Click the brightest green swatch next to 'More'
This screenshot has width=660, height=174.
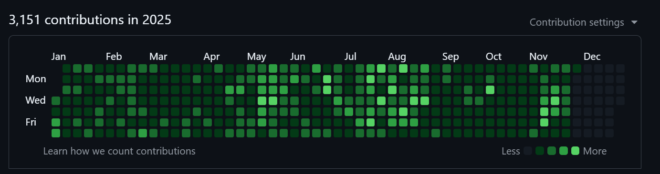(575, 151)
